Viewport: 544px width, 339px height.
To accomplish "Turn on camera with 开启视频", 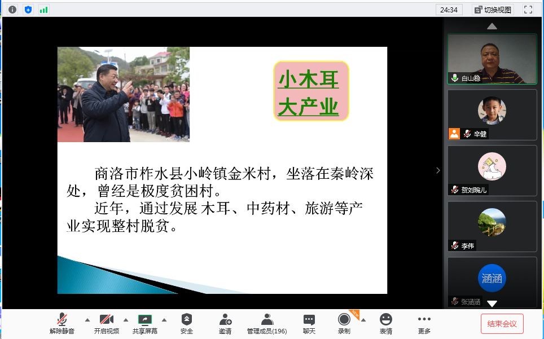I will 107,324.
